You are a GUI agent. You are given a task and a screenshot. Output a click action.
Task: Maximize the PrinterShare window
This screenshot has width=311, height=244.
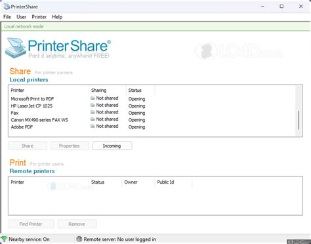pyautogui.click(x=281, y=7)
